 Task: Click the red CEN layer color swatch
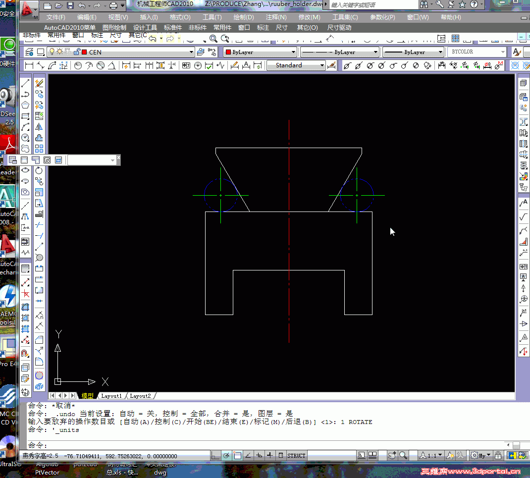[84, 52]
